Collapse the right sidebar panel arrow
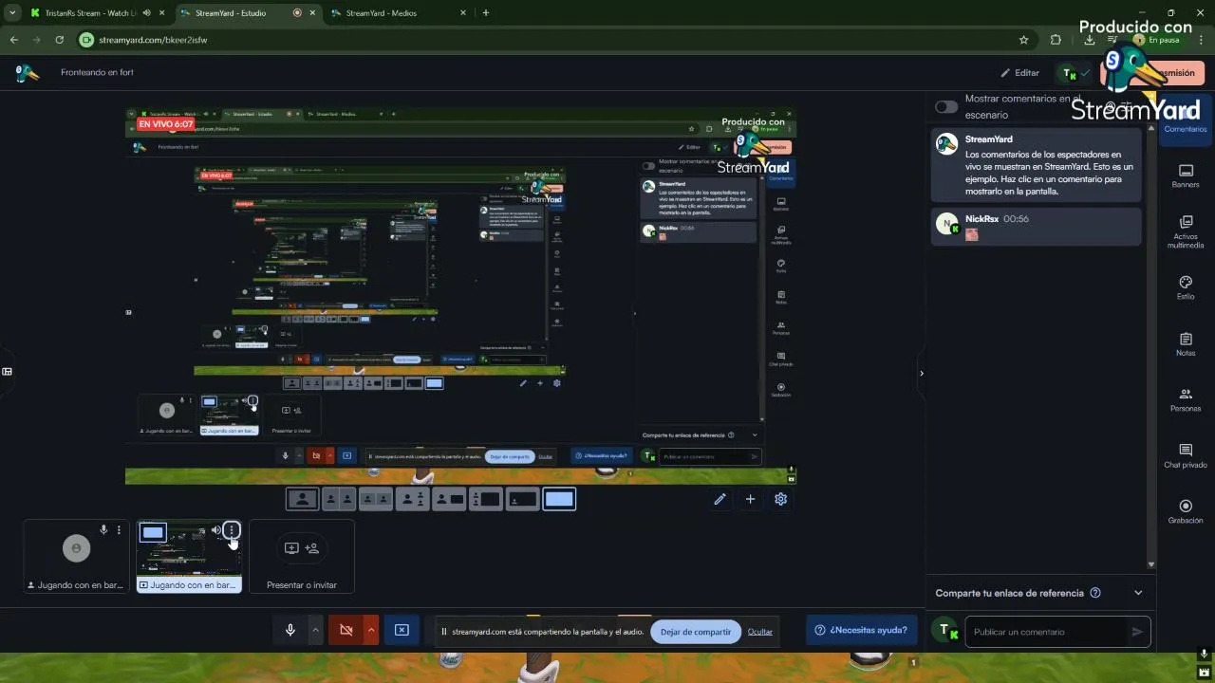This screenshot has width=1215, height=683. click(x=921, y=373)
